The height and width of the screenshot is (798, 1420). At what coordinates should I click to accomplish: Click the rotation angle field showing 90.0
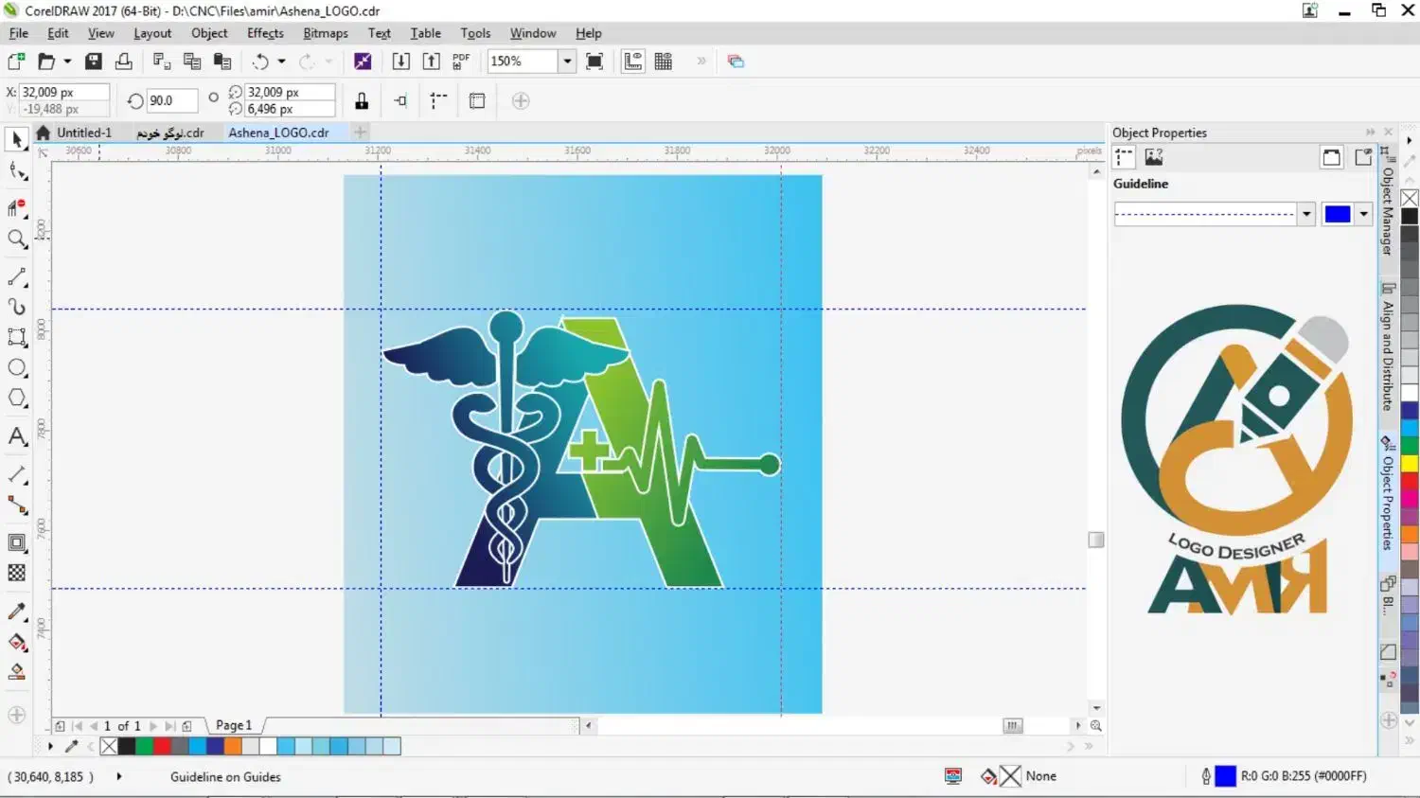click(170, 100)
